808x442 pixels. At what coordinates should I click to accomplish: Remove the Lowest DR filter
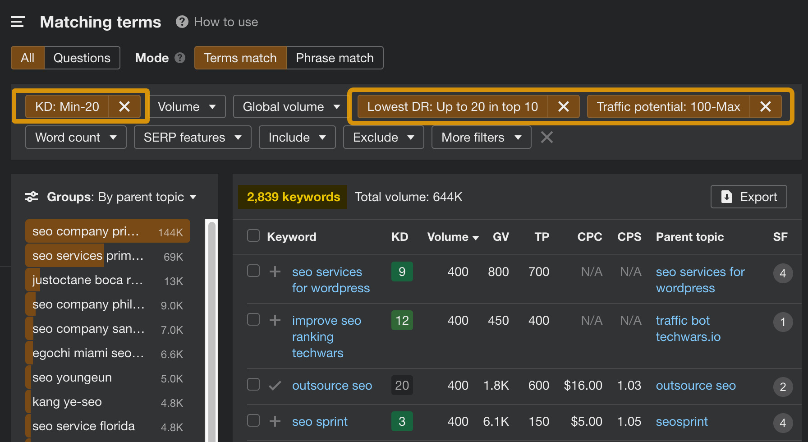(x=563, y=106)
